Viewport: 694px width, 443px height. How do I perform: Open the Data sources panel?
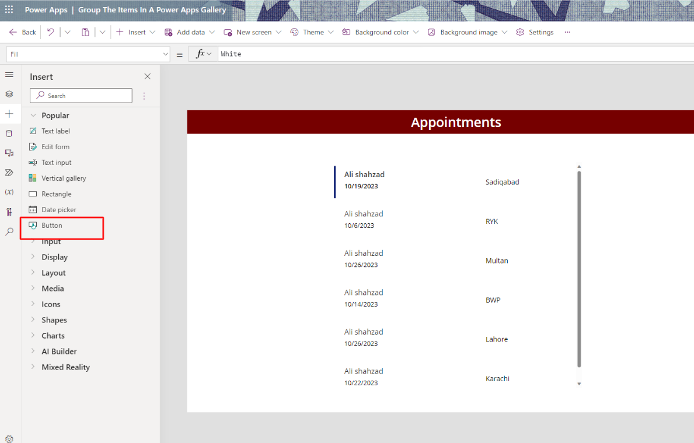click(x=9, y=133)
